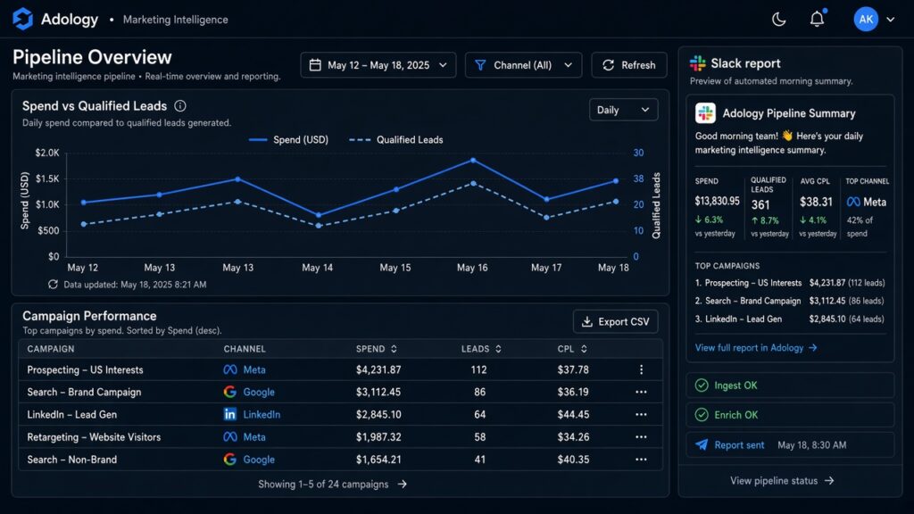Click the May 14 spend low data point

(x=319, y=215)
